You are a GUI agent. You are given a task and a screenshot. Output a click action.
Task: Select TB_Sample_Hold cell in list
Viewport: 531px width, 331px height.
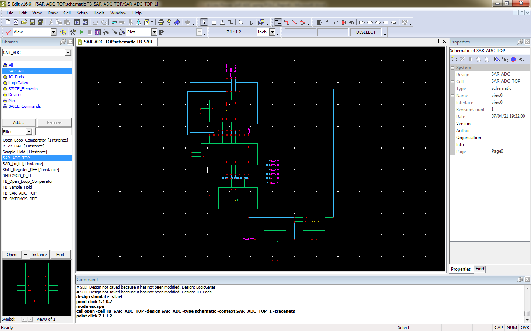tap(17, 187)
